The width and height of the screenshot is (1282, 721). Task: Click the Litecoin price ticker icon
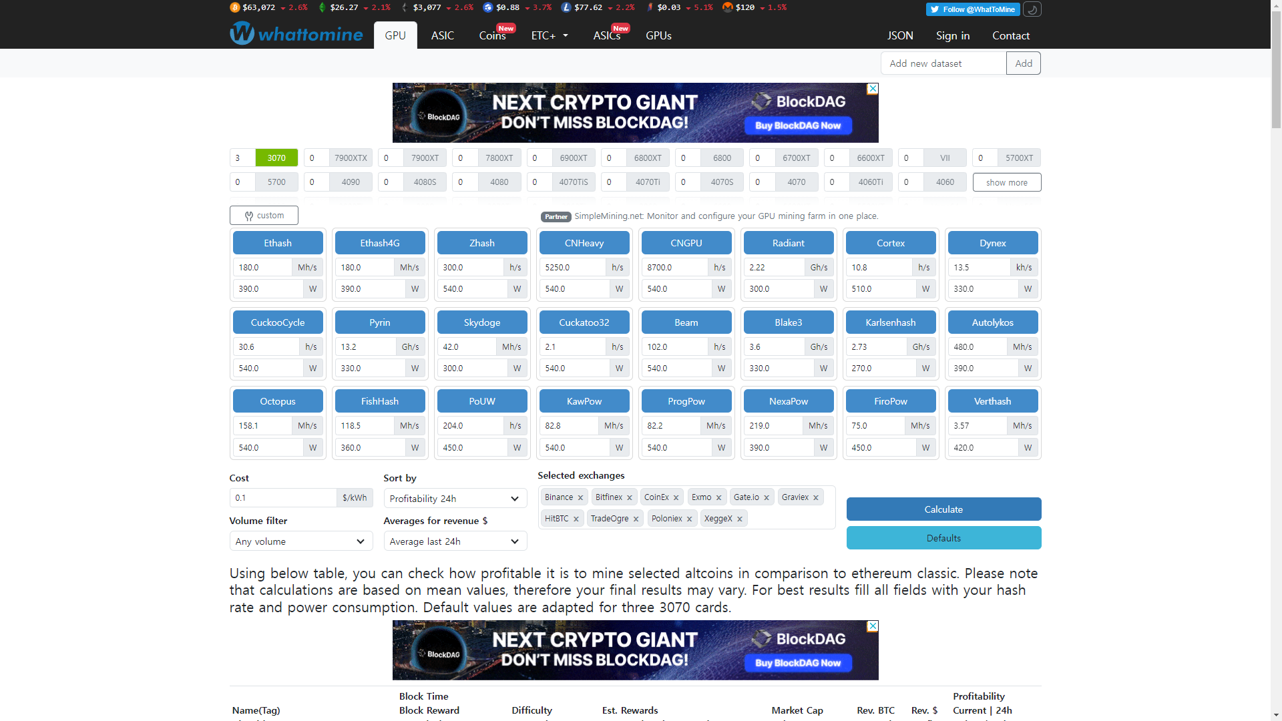(x=566, y=7)
